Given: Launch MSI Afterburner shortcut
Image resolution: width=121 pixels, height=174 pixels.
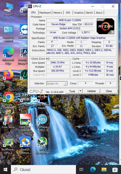Looking at the screenshot, I should pyautogui.click(x=42, y=146).
